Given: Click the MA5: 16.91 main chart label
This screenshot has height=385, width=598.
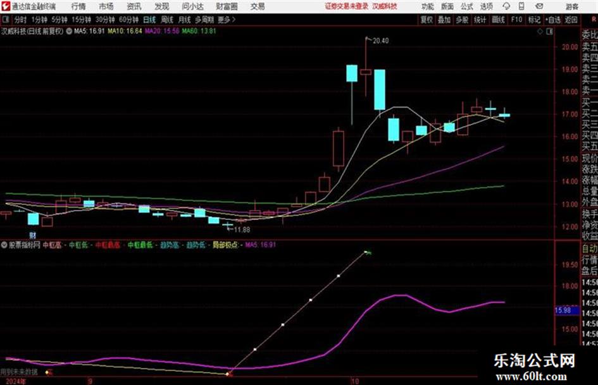Looking at the screenshot, I should 89,31.
